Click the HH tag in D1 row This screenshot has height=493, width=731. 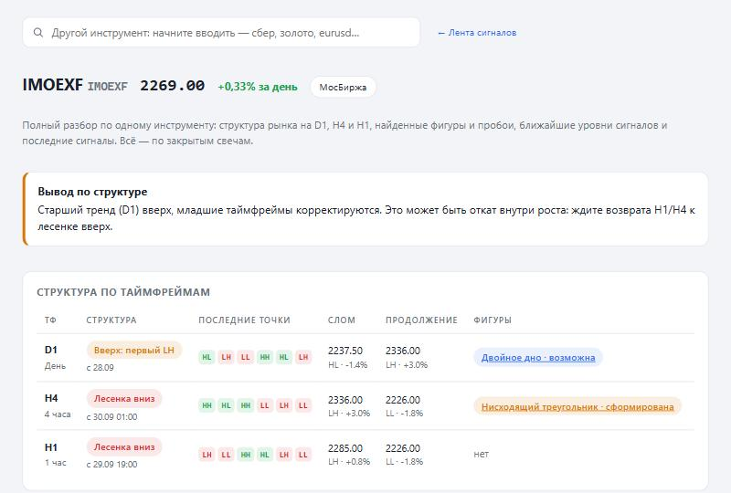[x=265, y=357]
